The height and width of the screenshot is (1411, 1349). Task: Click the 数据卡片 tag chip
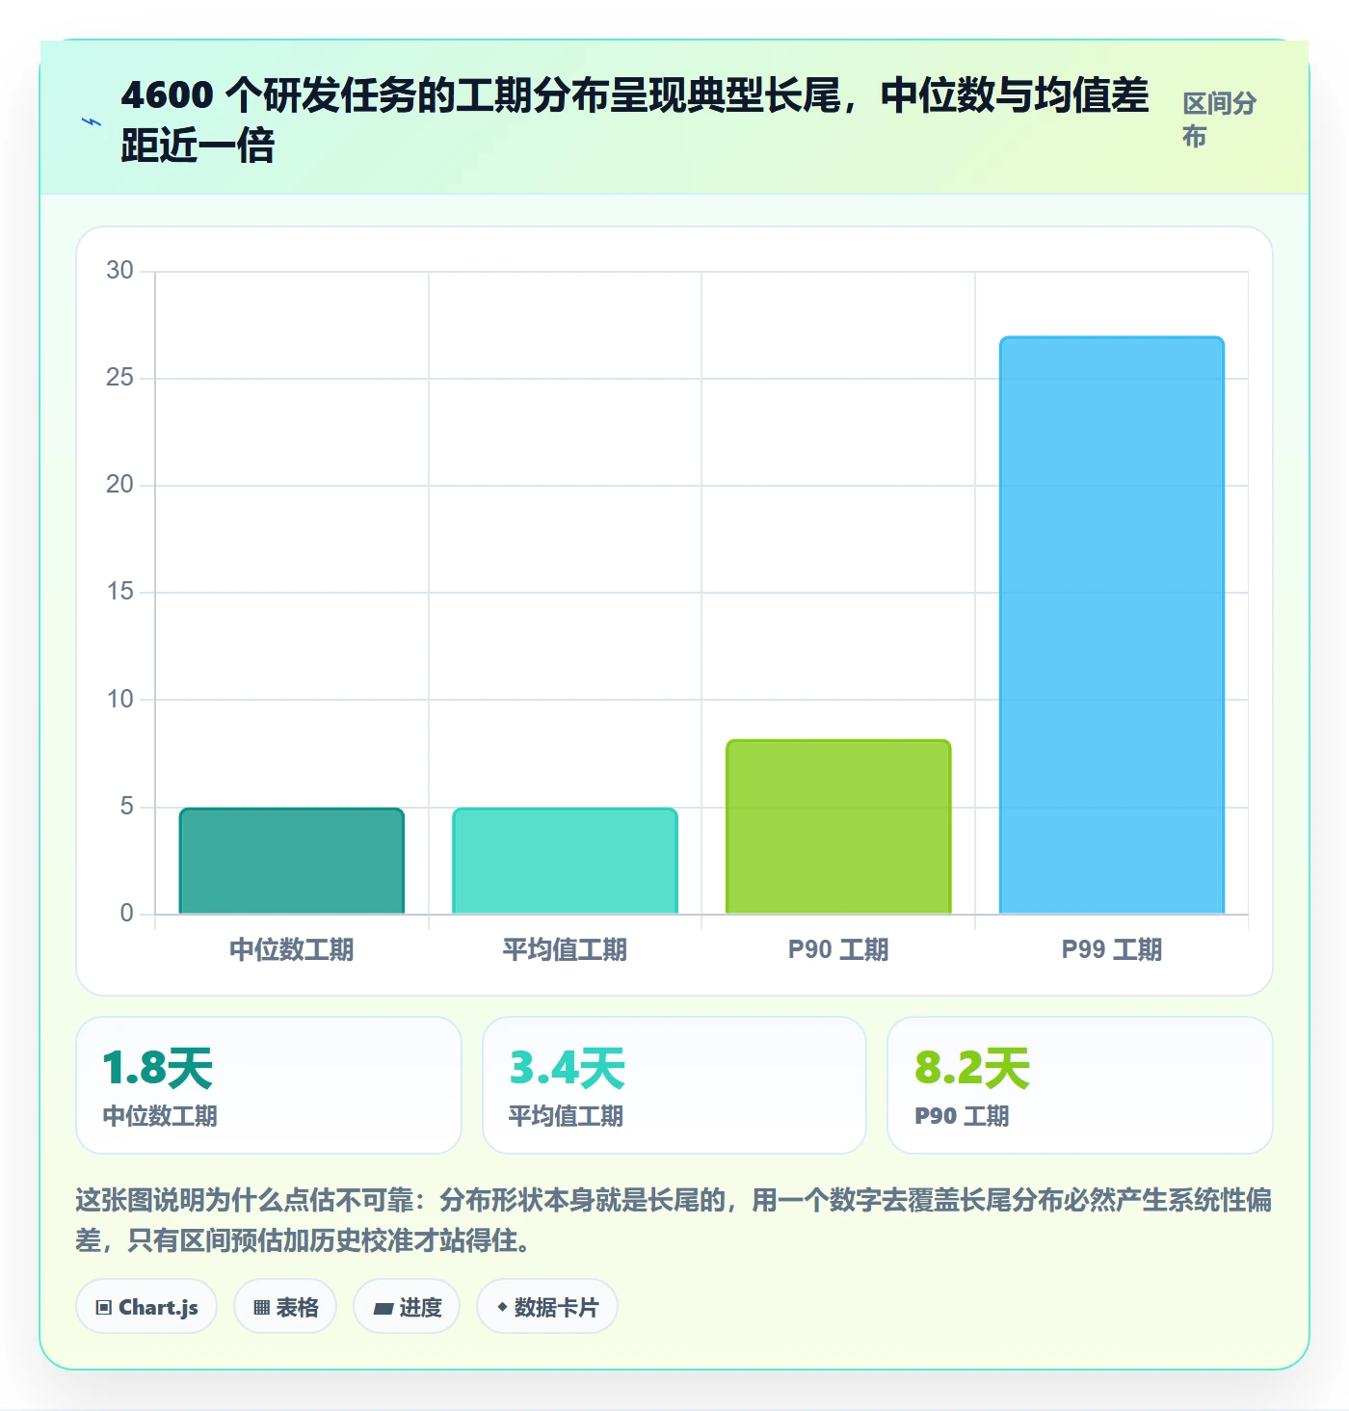[x=547, y=1307]
